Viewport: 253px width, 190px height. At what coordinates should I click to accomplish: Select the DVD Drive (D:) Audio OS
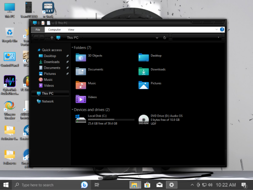point(144,119)
